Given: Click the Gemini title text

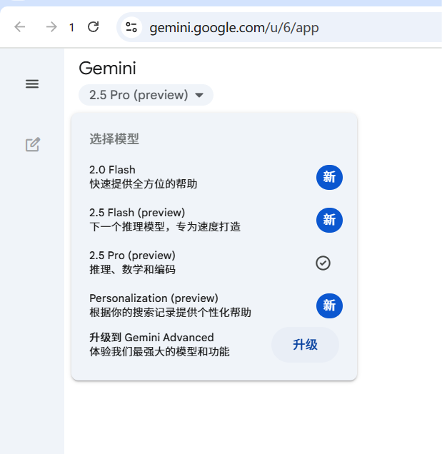Looking at the screenshot, I should pos(107,69).
